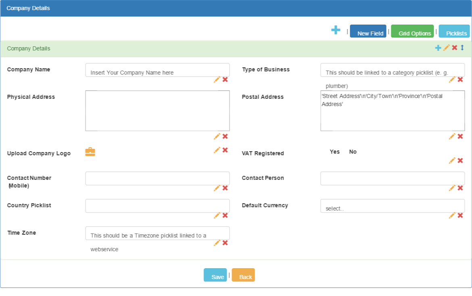Delete the Contact Person field
Screen dimensions: 472x296
click(460, 188)
